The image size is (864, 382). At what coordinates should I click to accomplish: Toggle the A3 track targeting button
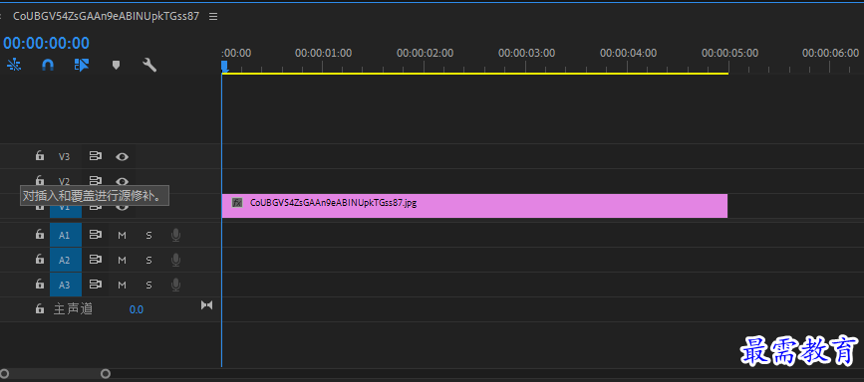click(x=66, y=285)
